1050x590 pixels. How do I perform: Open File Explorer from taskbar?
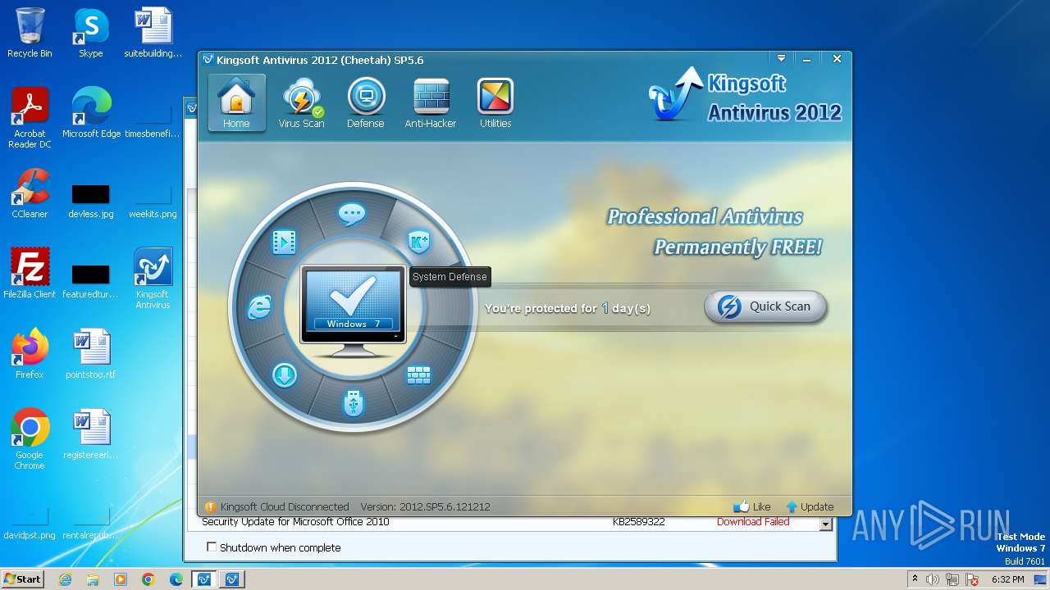tap(93, 579)
